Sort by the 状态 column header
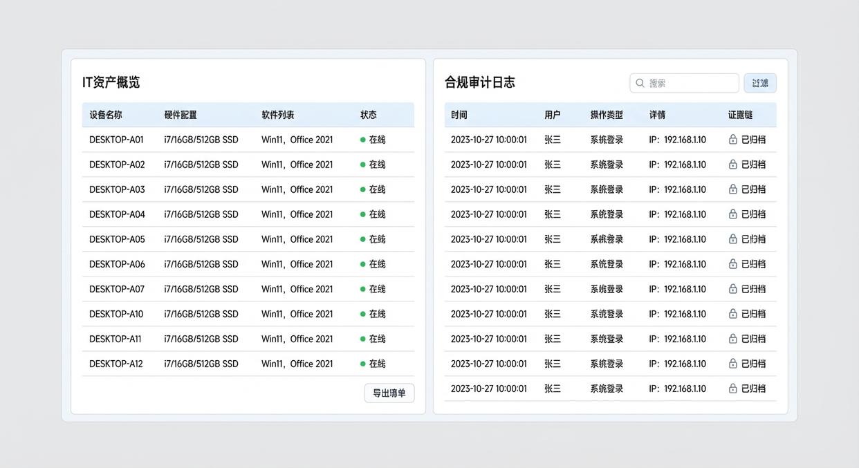This screenshot has height=468, width=859. [369, 115]
